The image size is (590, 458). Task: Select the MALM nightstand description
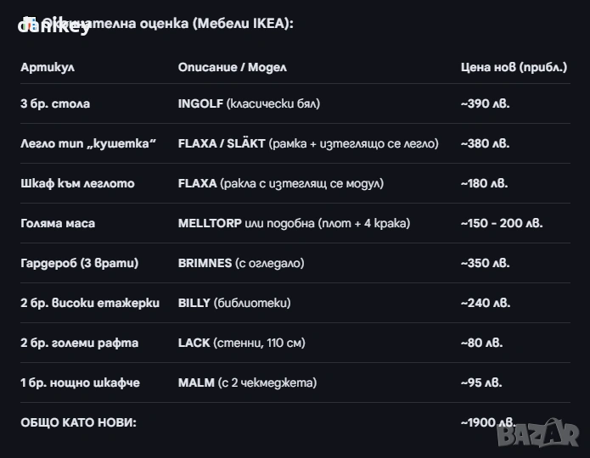pyautogui.click(x=247, y=383)
